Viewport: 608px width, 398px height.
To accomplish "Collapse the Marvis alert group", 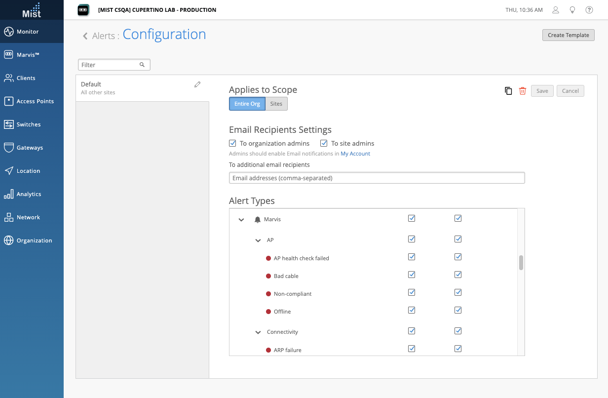I will coord(241,220).
